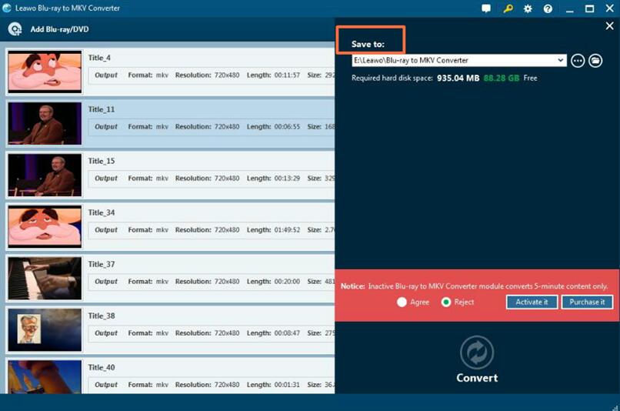
Task: Select the Title_11 thumbnail
Action: click(45, 123)
